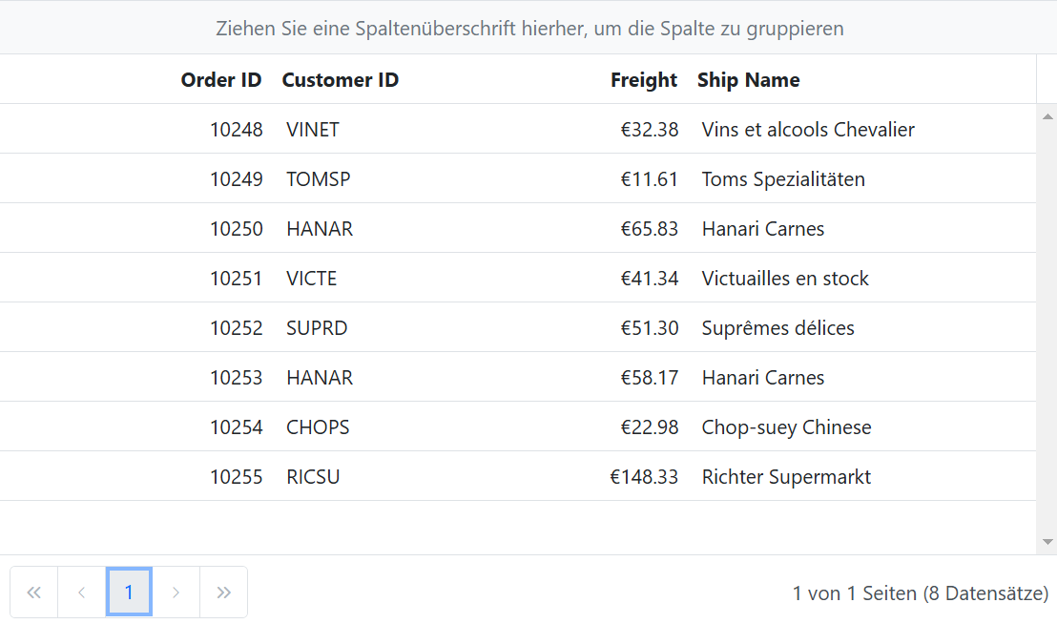
Task: Sort by Customer ID column header
Action: (341, 79)
